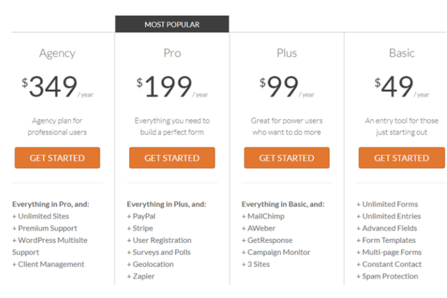Click the Pro plan heading
This screenshot has width=447, height=298.
[x=172, y=53]
